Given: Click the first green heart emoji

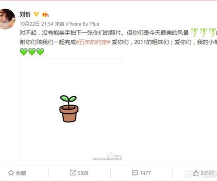Looking at the screenshot, I should tap(24, 52).
